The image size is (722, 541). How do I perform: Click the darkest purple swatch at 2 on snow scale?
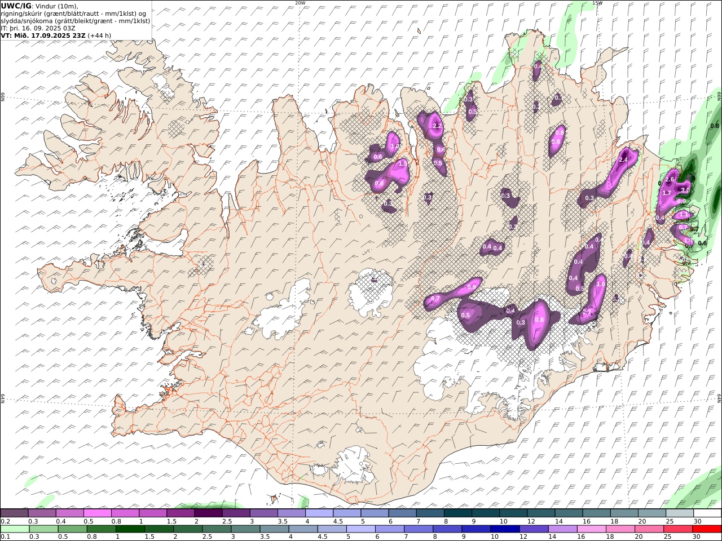(208, 513)
